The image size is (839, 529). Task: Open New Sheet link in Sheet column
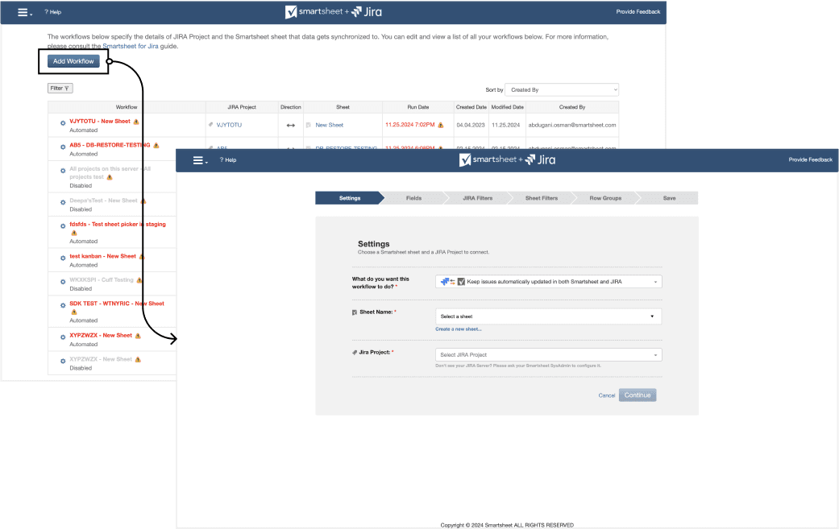[329, 125]
